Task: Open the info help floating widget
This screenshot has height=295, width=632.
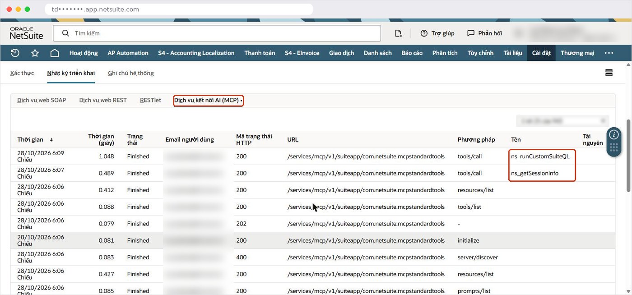Action: (x=614, y=134)
